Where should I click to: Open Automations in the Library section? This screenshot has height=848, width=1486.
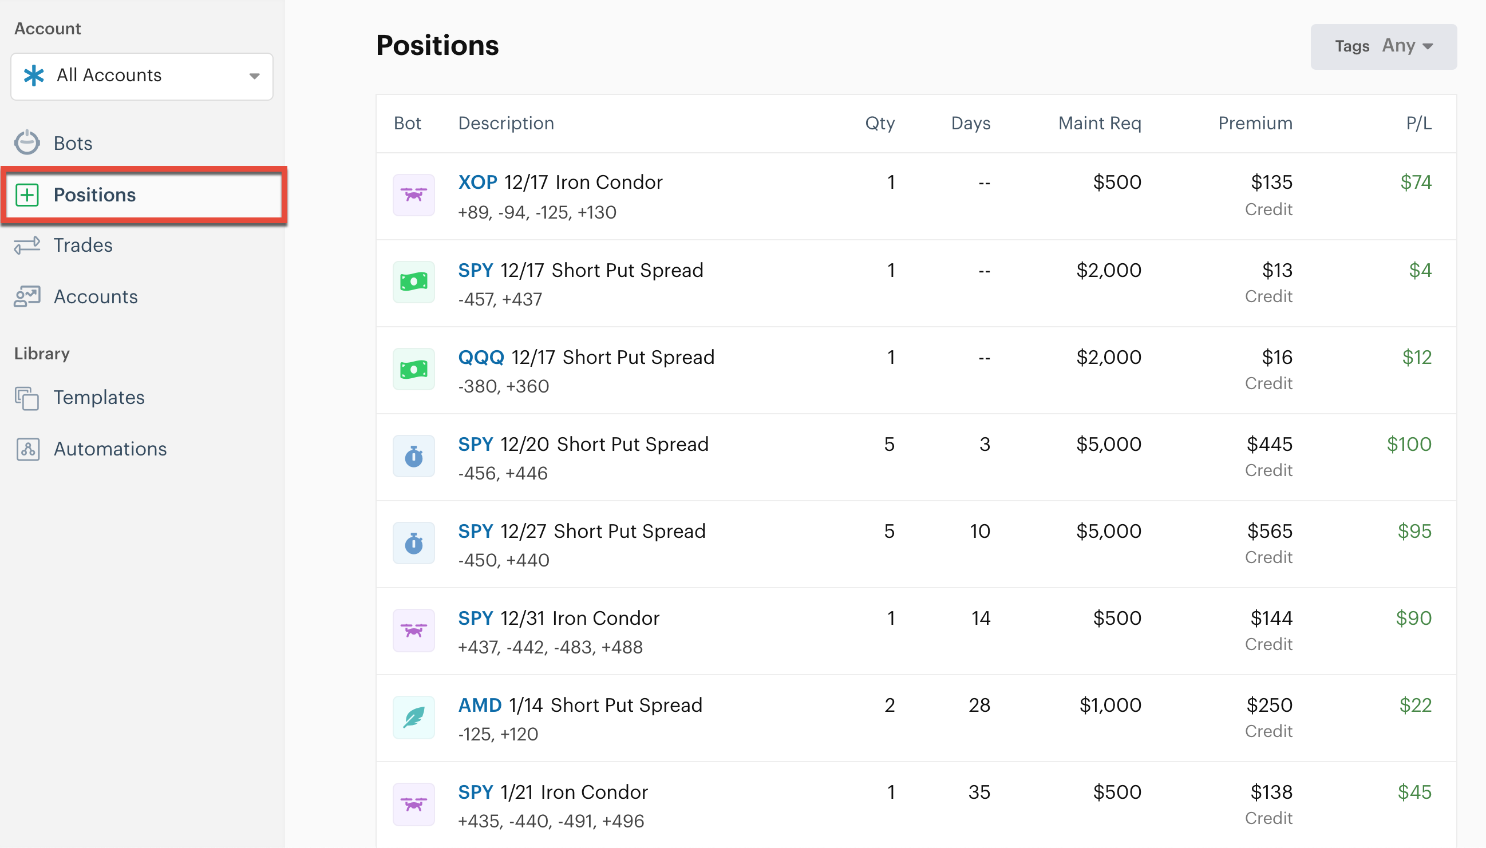(110, 449)
